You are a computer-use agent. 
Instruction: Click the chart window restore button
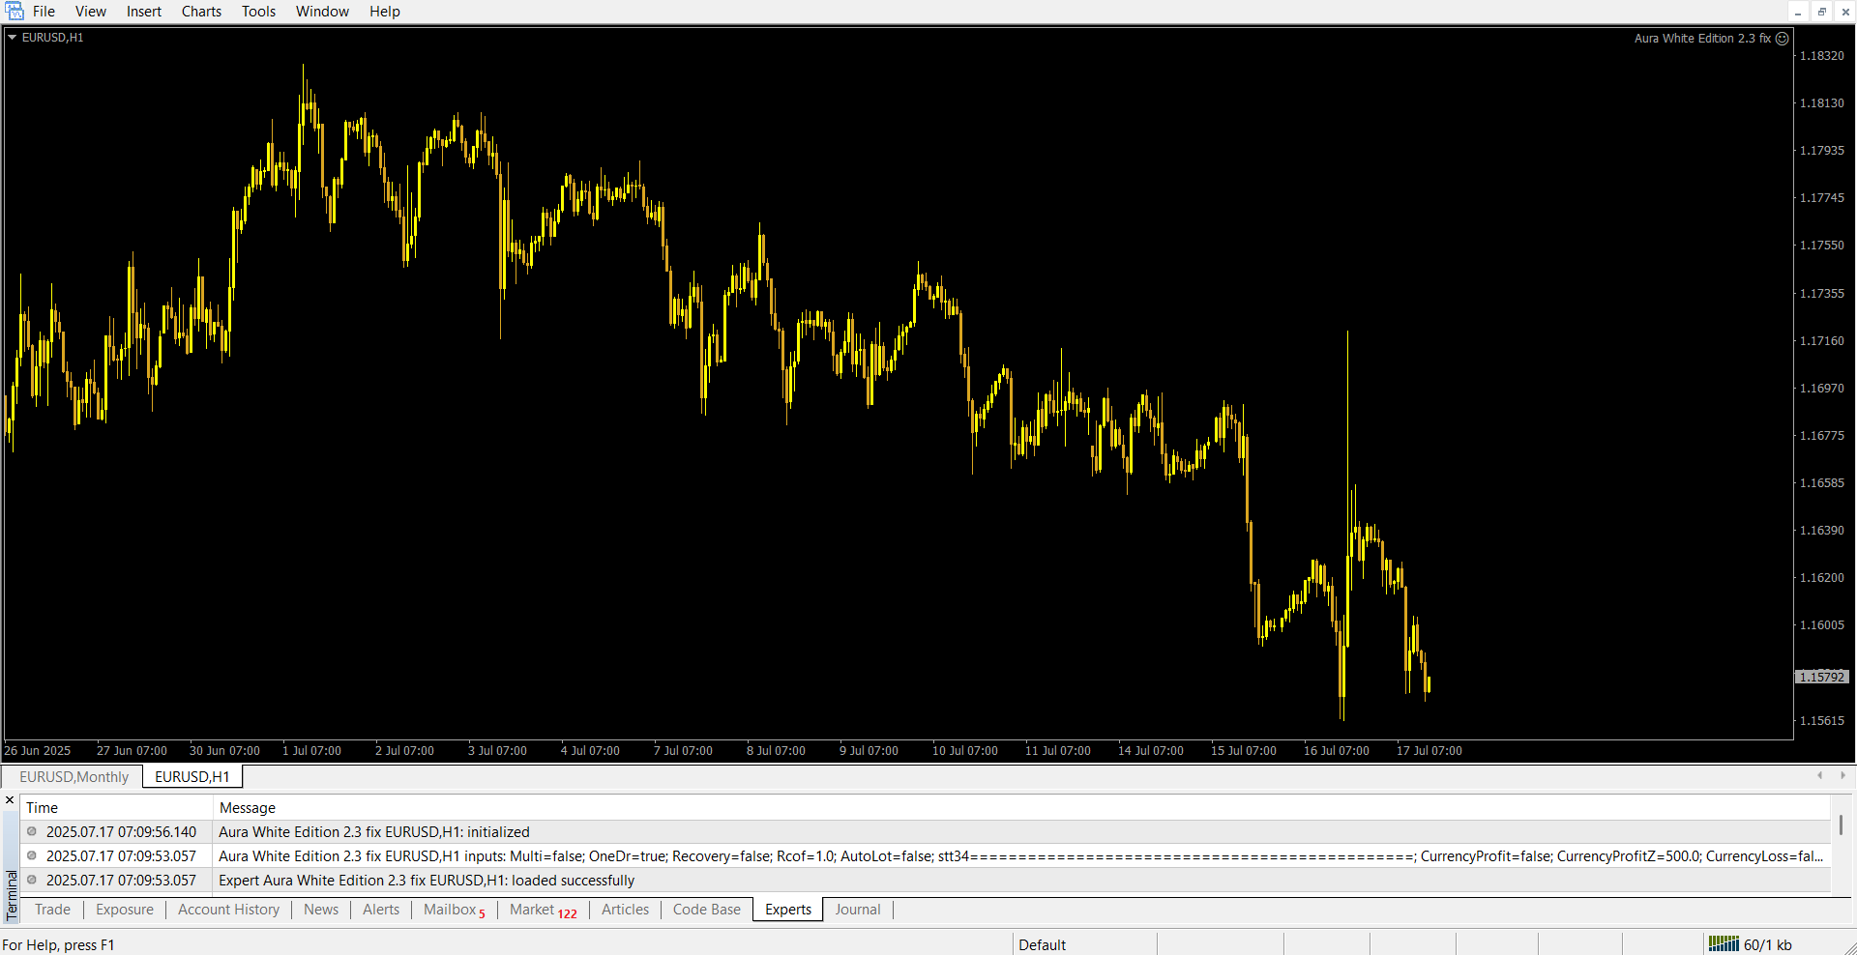click(x=1822, y=12)
